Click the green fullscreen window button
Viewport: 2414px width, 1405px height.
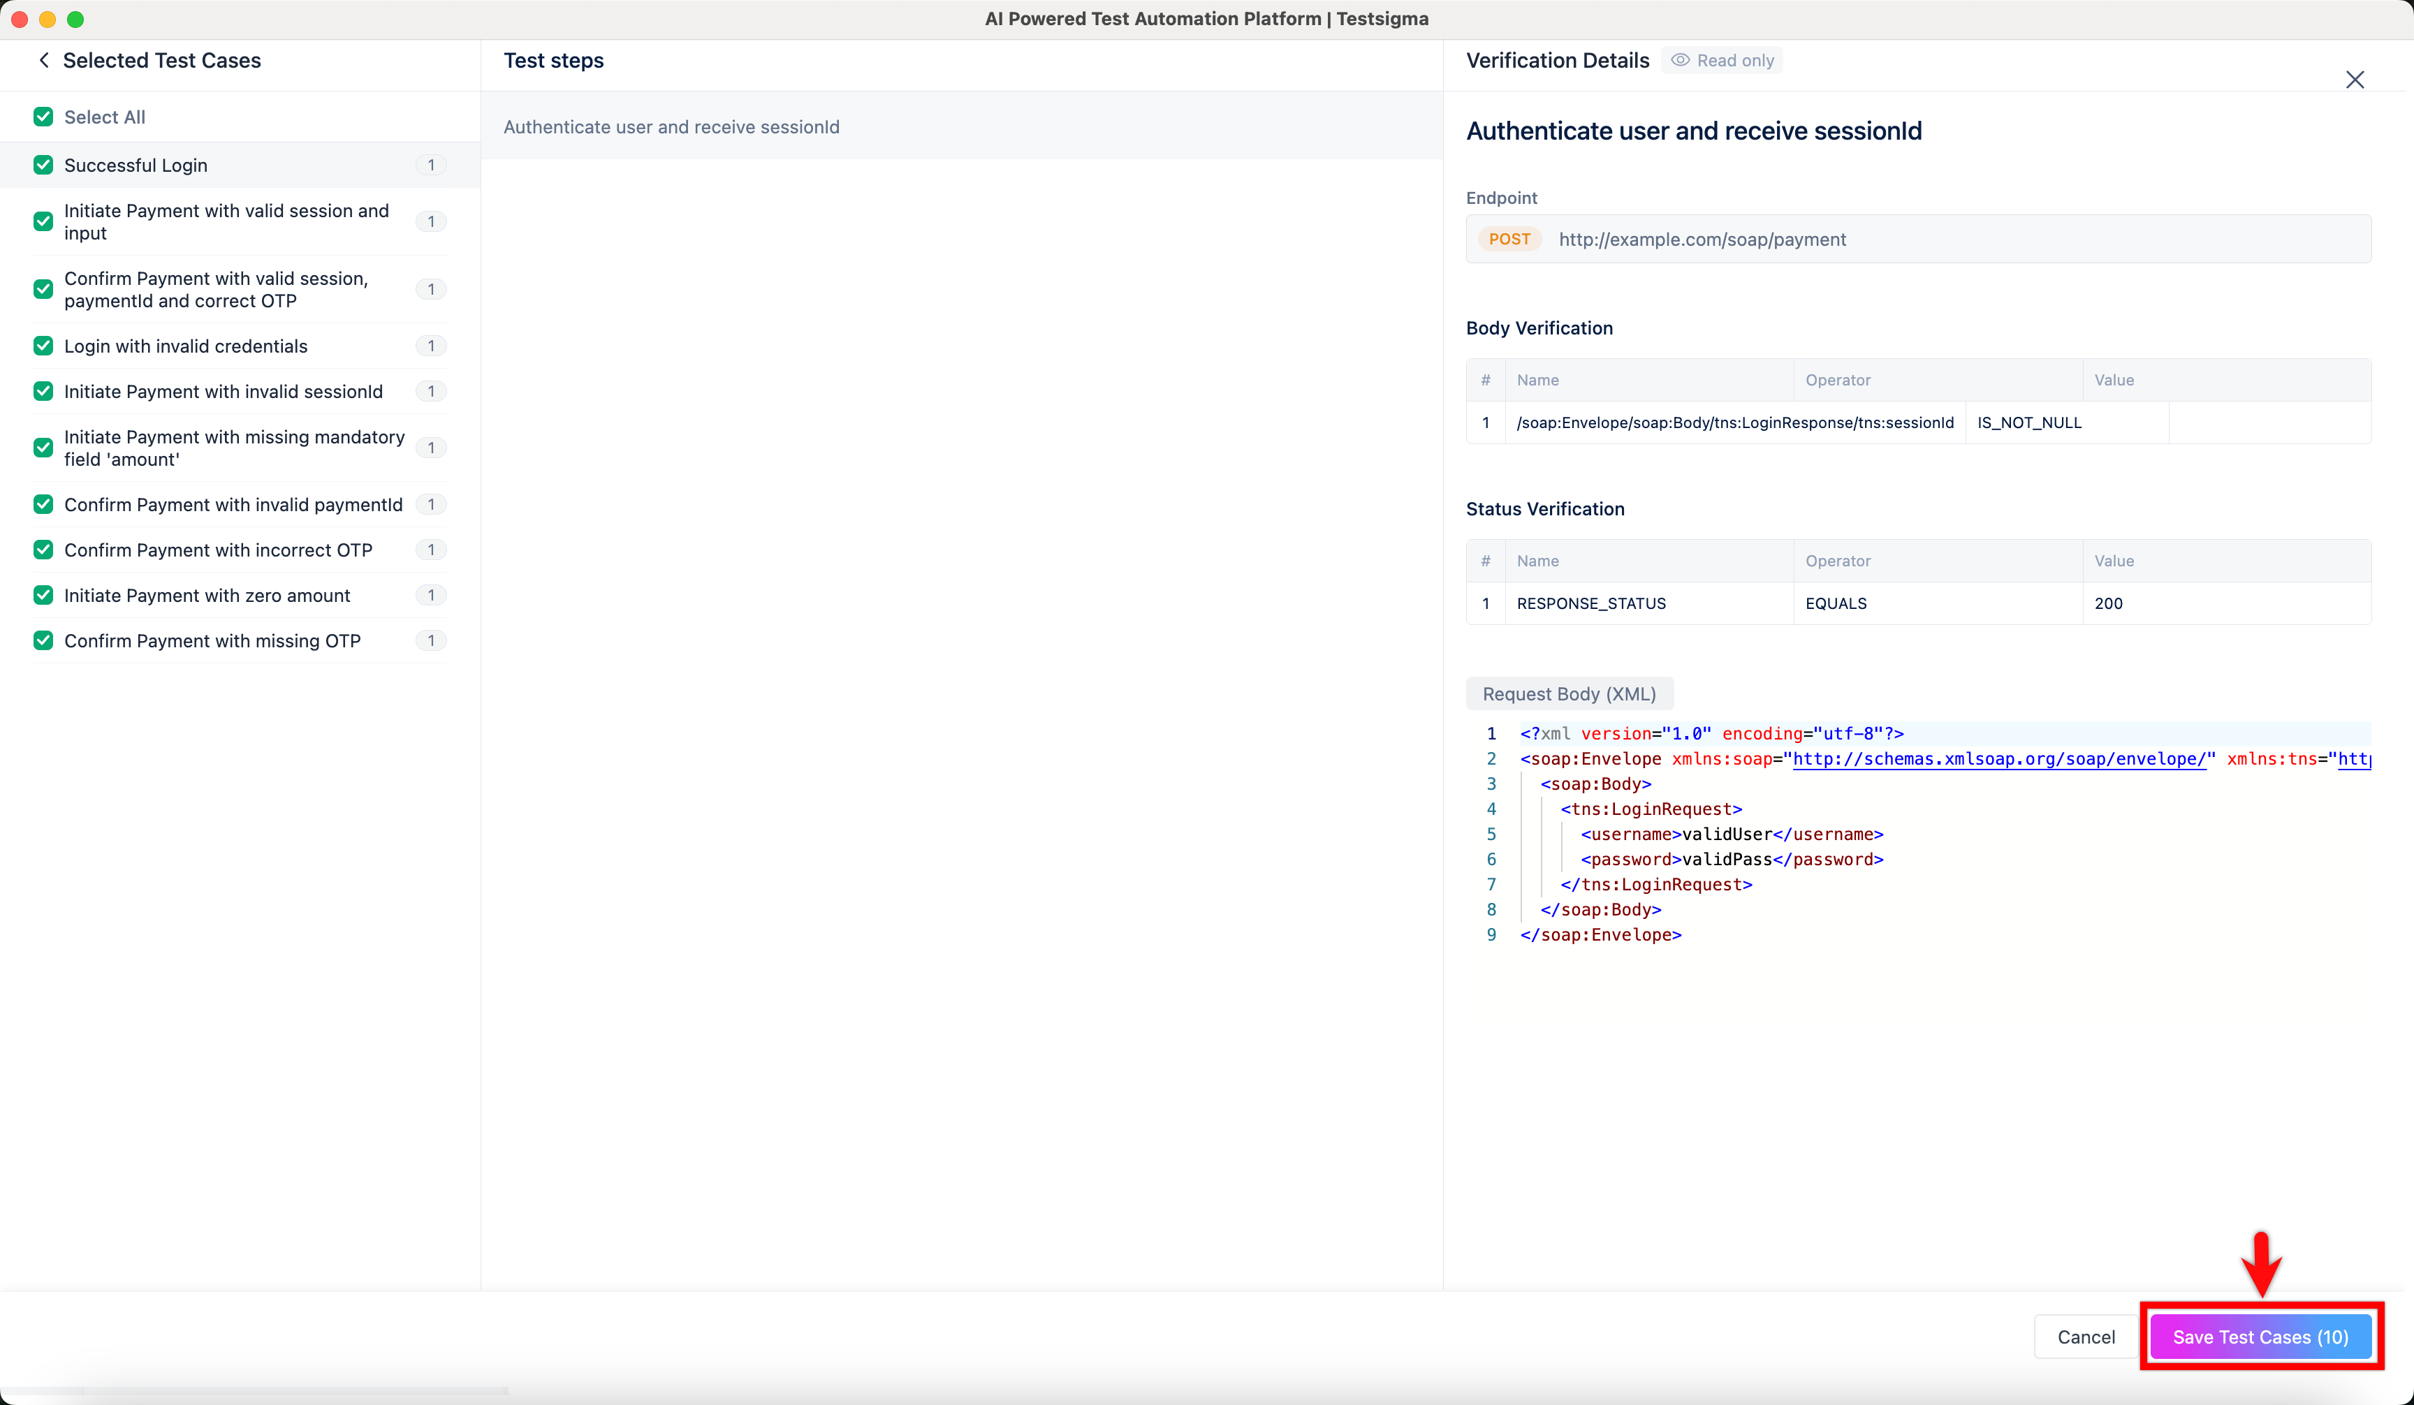(x=75, y=19)
